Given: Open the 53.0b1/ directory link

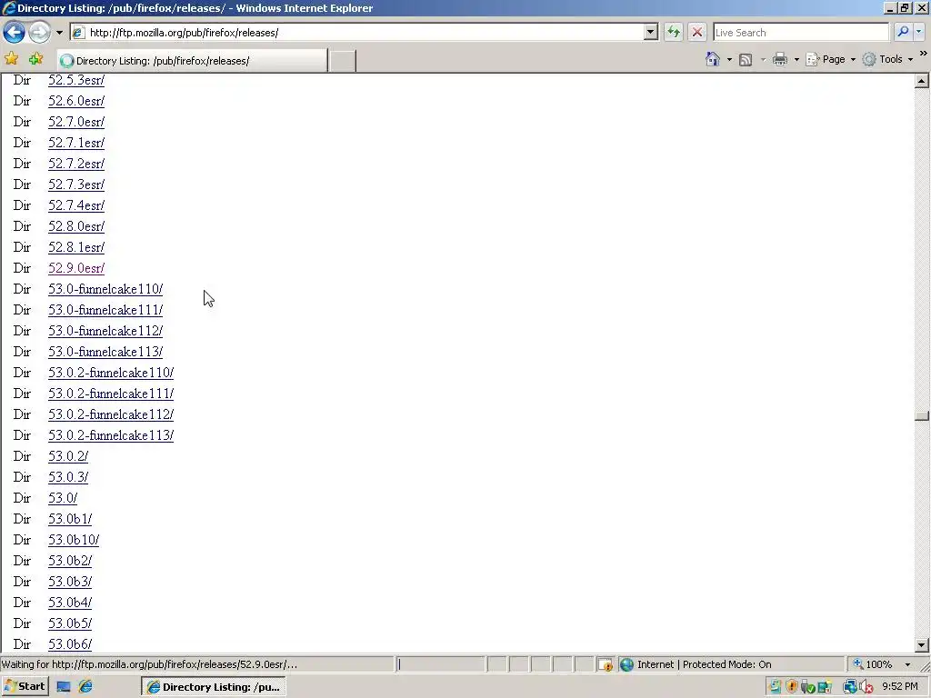Looking at the screenshot, I should click(70, 519).
